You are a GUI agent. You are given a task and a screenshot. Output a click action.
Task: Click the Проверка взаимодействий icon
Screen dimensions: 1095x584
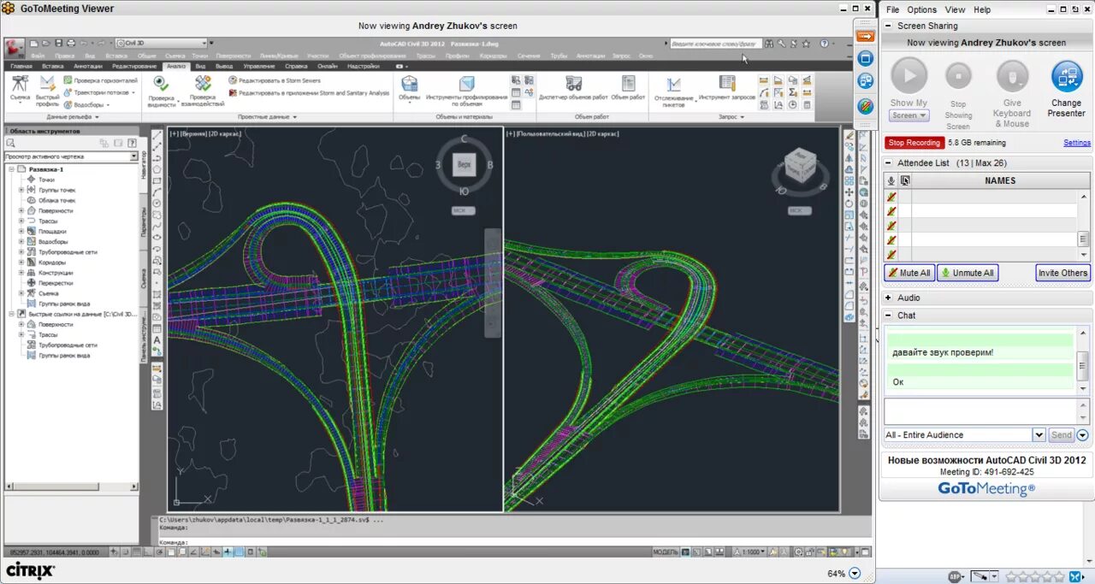click(203, 83)
